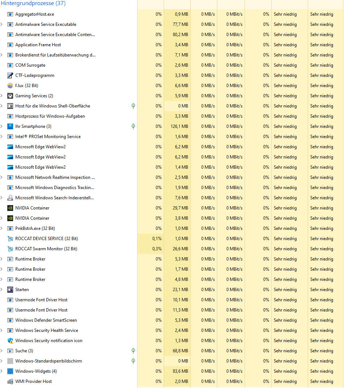Click the WMI Provider Host icon
This screenshot has height=388, width=346.
[10, 381]
